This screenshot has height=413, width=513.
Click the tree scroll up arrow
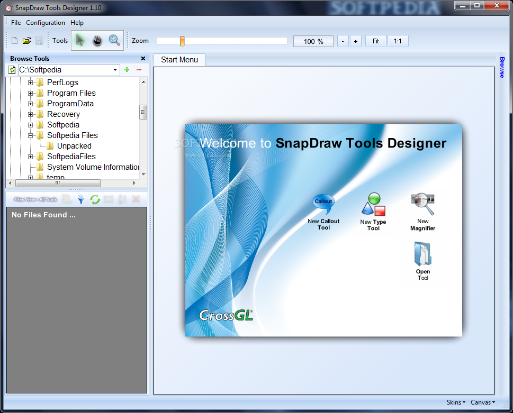[143, 81]
